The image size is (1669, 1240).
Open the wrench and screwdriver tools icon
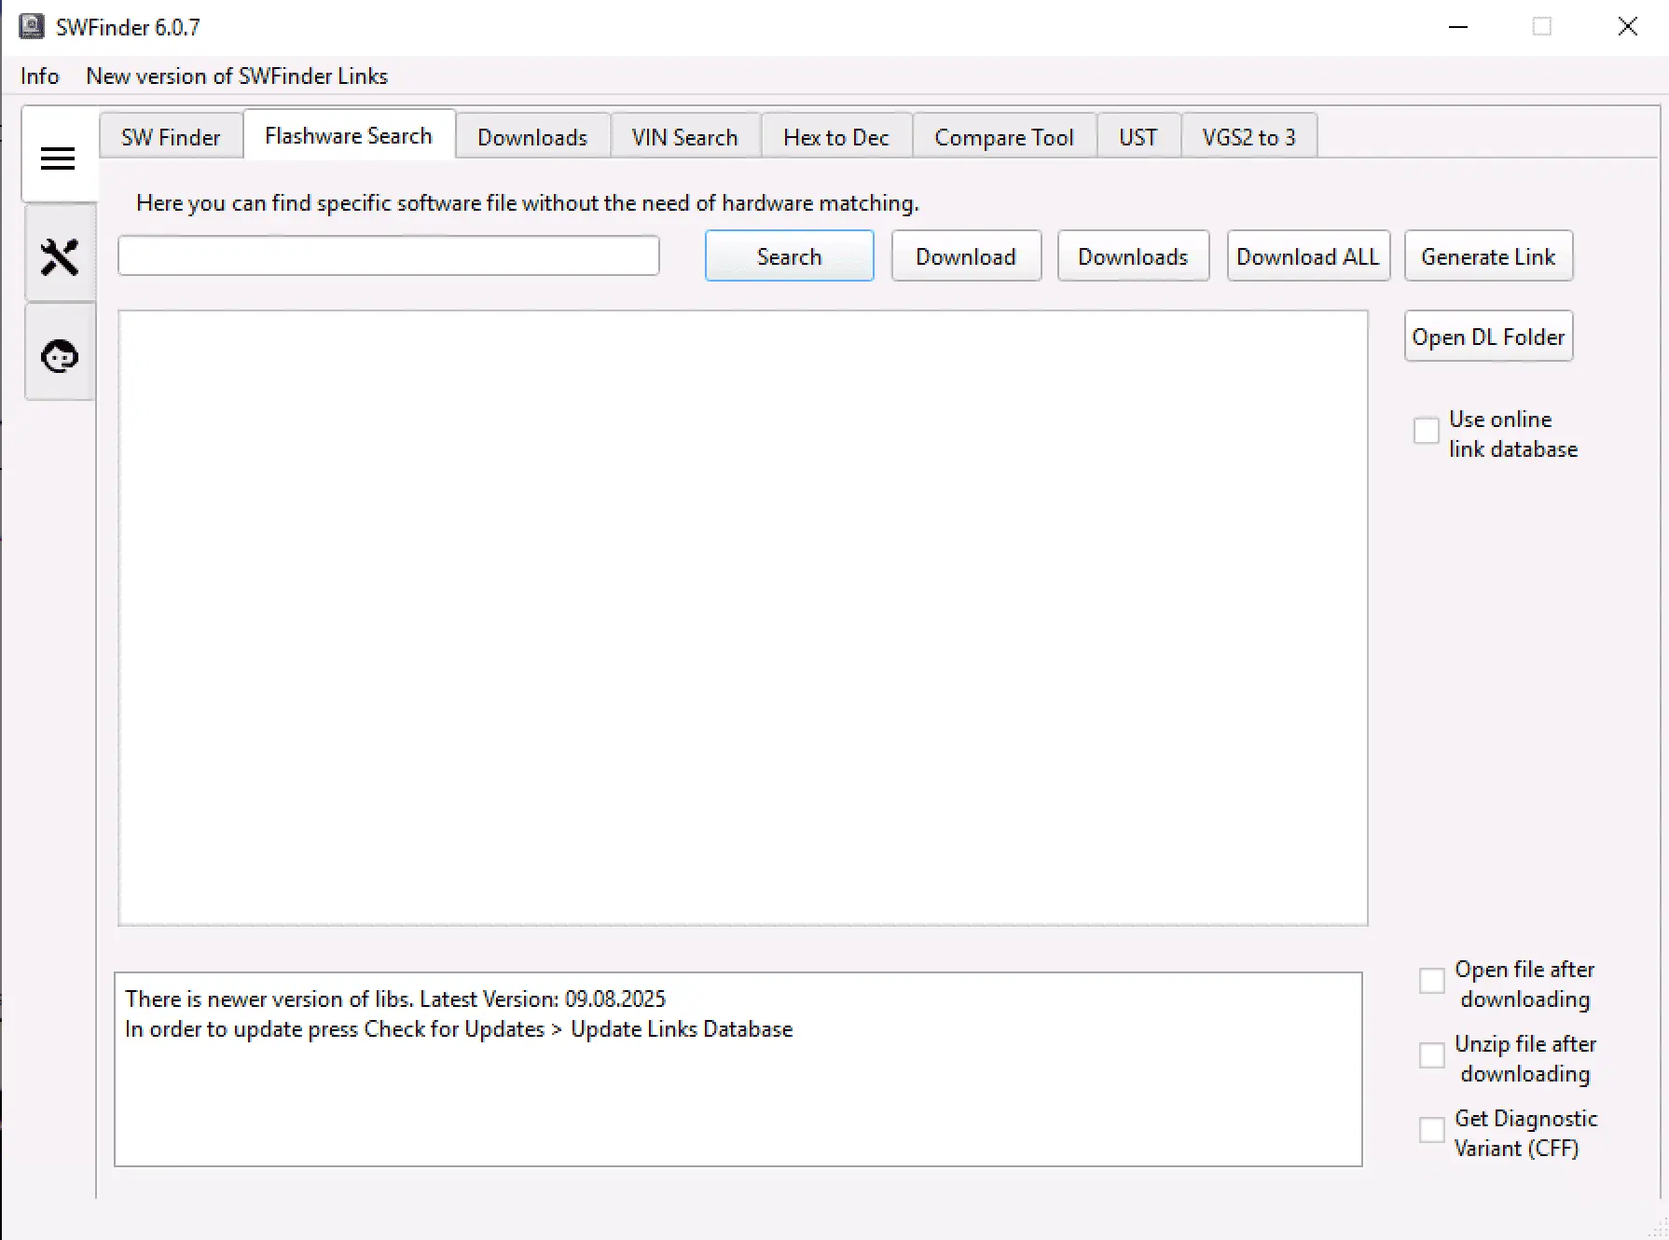[60, 257]
